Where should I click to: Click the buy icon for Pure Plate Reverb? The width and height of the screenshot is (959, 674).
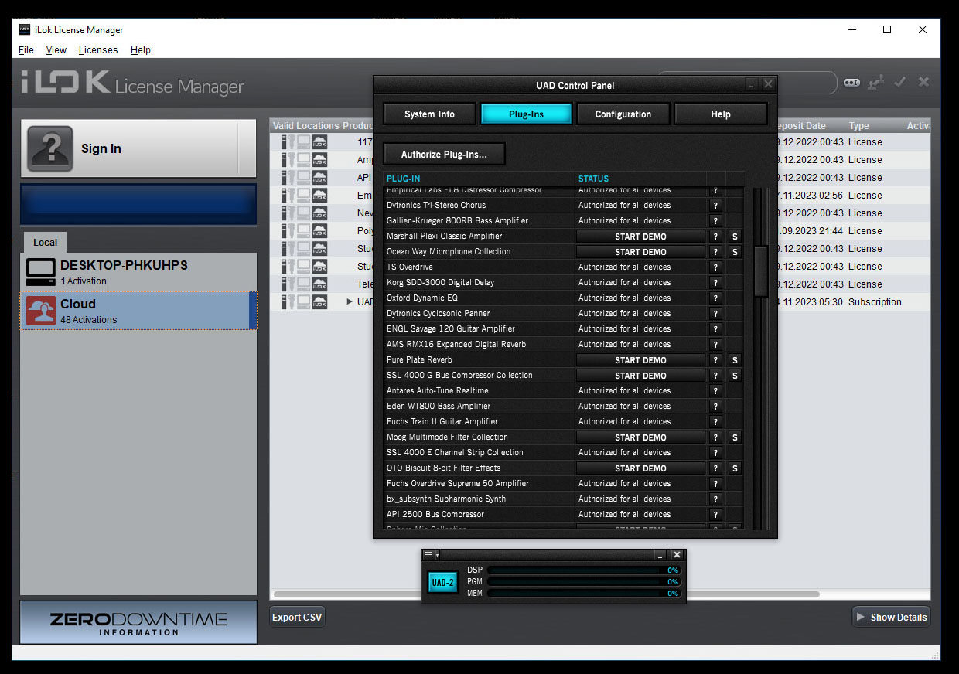coord(735,360)
